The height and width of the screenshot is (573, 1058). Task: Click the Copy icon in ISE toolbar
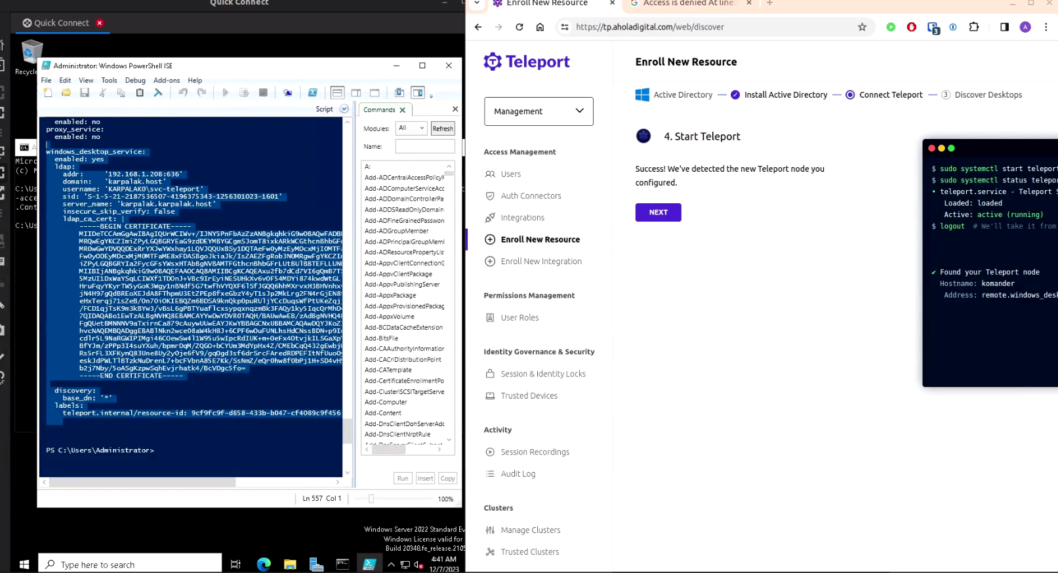tap(121, 93)
